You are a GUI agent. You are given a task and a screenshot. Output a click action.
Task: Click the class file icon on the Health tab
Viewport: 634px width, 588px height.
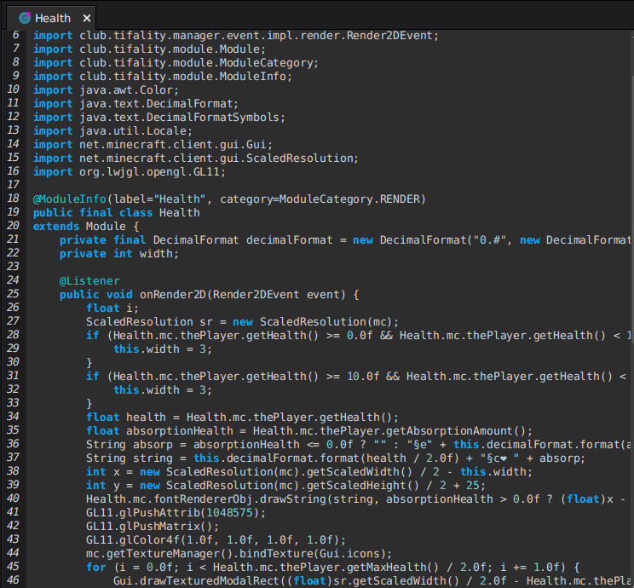(x=25, y=18)
